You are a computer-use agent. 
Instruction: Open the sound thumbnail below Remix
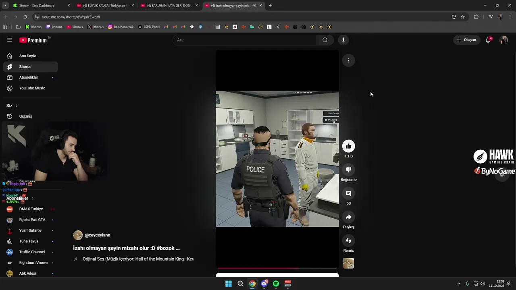point(348,263)
